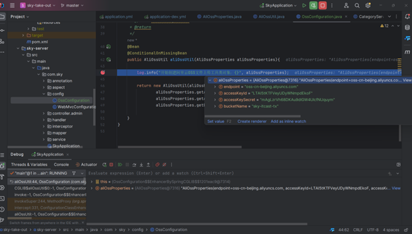412x234 pixels.
Task: View breakpoints in debug toolbar
Action: point(157,165)
